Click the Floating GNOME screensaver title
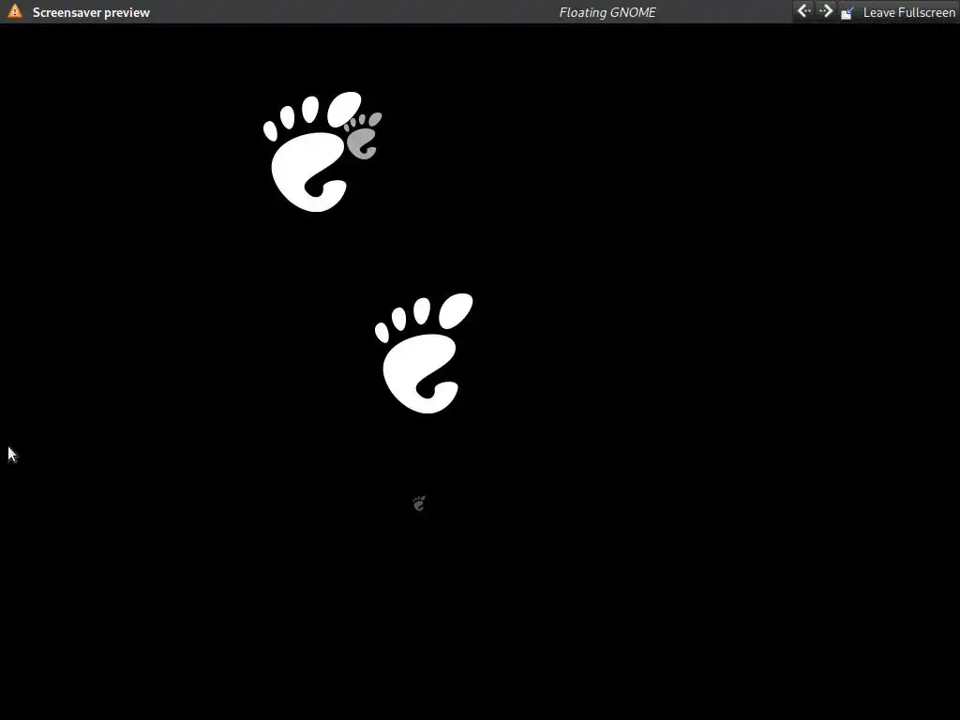 coord(607,12)
